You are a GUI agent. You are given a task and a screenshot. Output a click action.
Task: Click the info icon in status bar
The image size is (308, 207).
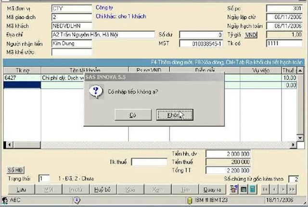(x=77, y=200)
